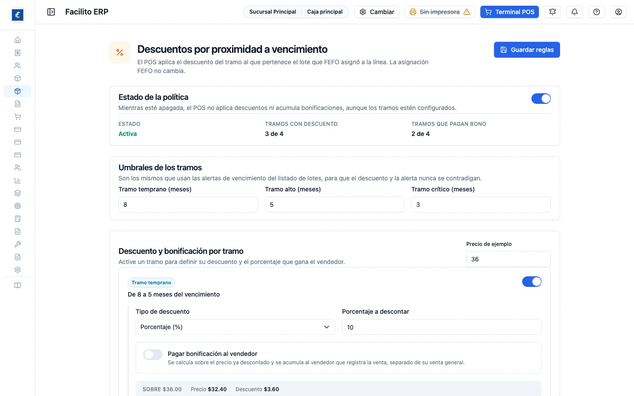Open the calculator icon in sidebar

(18, 219)
